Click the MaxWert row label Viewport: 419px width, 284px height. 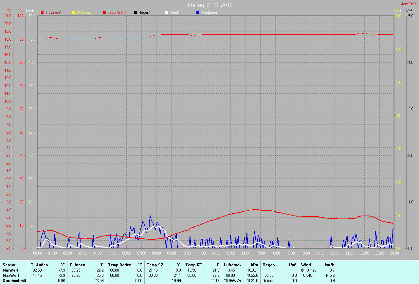[10, 275]
